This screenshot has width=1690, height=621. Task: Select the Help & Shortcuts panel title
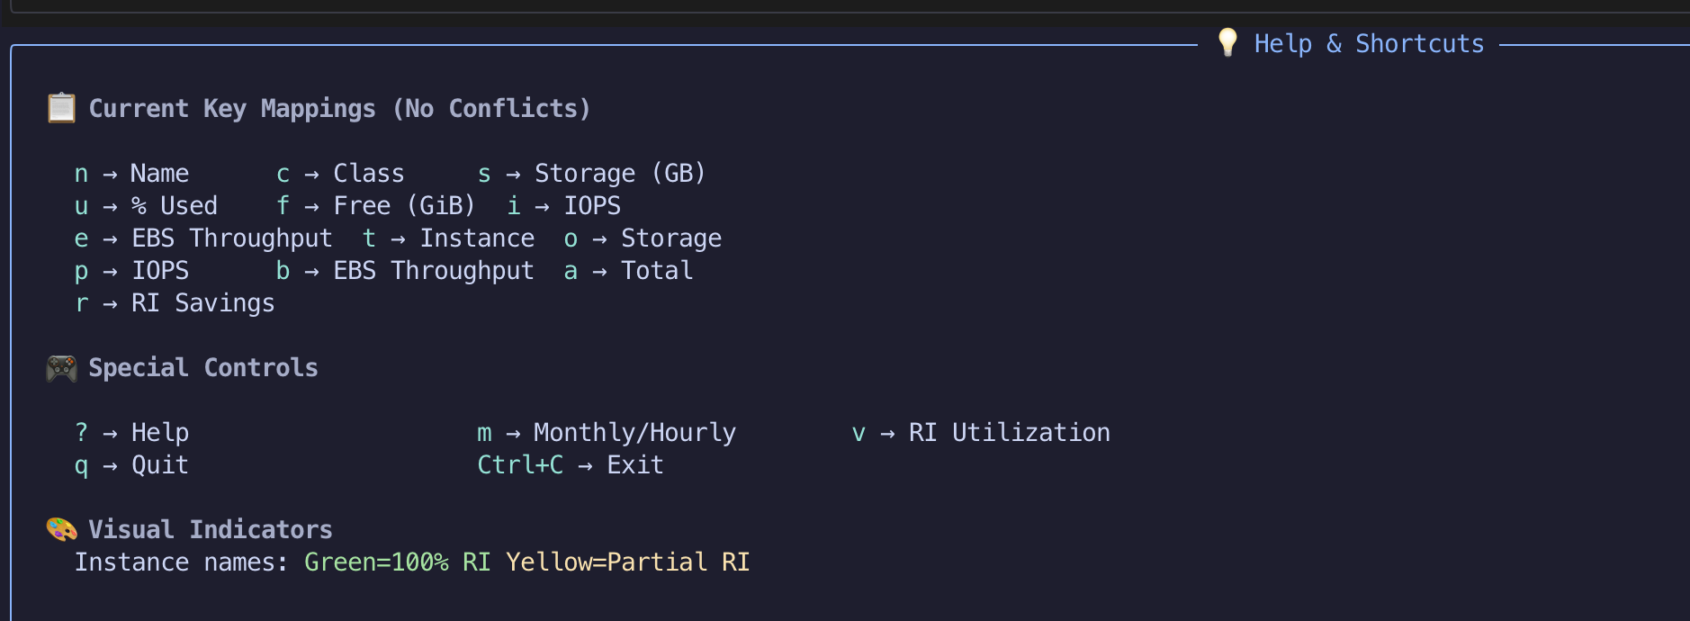click(1368, 43)
